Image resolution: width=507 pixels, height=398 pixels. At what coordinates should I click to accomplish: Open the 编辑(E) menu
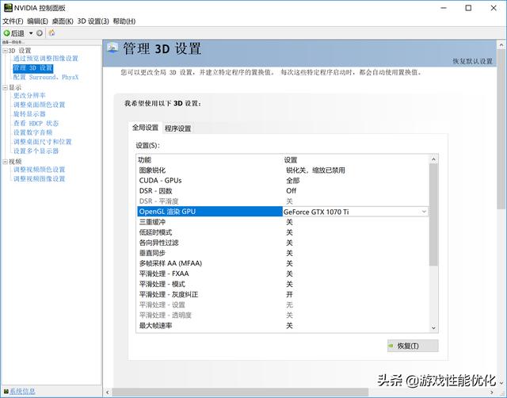tap(37, 21)
